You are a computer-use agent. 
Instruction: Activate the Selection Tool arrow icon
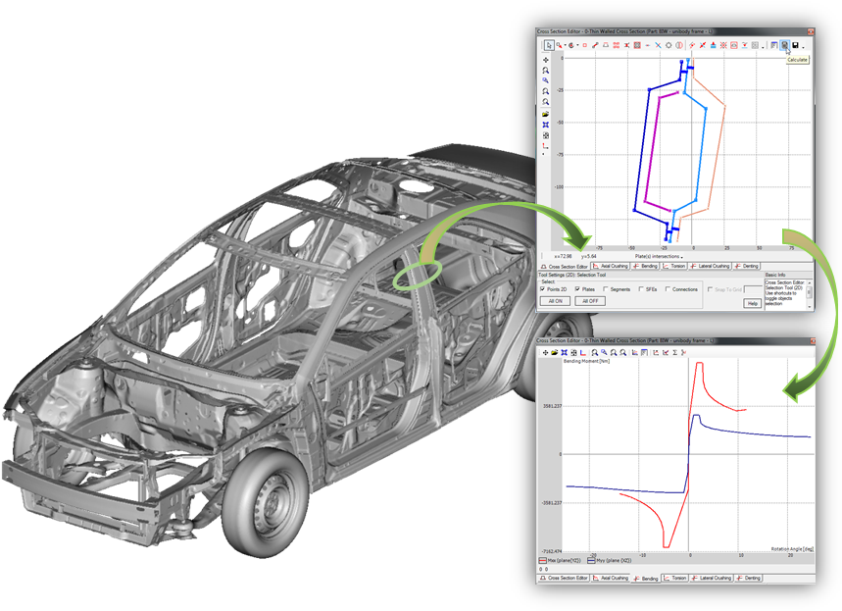point(548,44)
